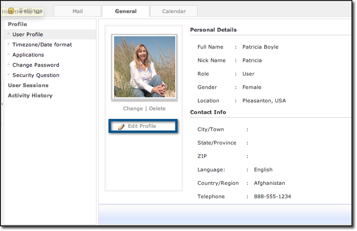Click the Settings gear icon
357x231 pixels.
11,10
